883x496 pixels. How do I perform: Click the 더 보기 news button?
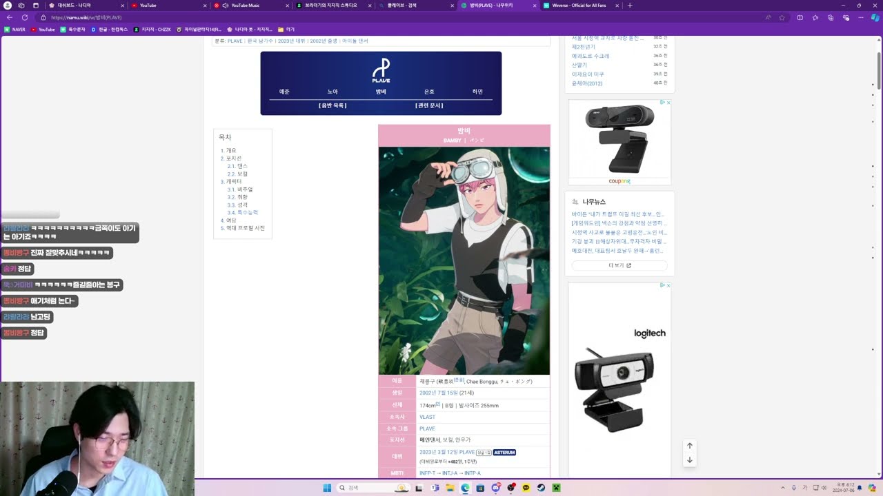tap(619, 265)
